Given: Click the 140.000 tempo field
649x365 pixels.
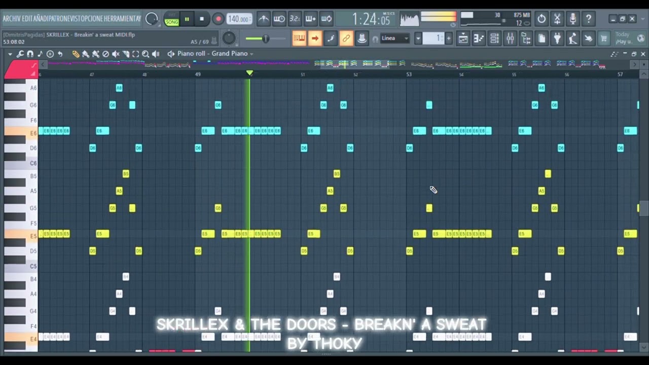Looking at the screenshot, I should 239,19.
